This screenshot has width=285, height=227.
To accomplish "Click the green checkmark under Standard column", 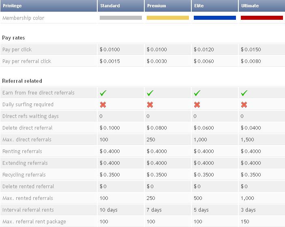I will point(103,93).
